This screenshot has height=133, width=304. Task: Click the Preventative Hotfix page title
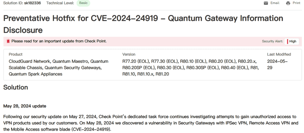point(143,24)
